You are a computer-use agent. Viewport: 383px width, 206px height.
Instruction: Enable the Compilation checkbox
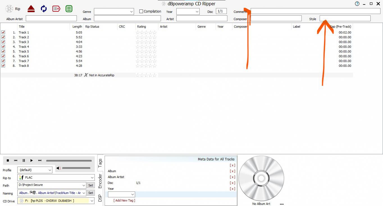141,11
